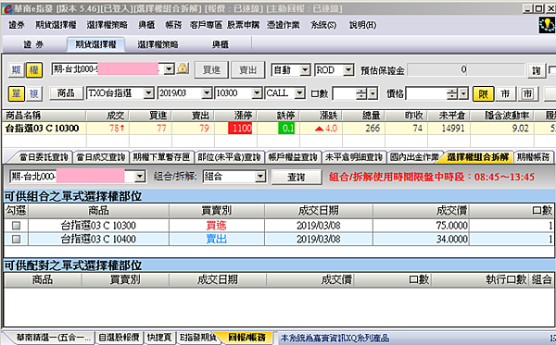The height and width of the screenshot is (345, 556).
Task: Open the 當日成交查詢 tab
Action: coord(101,157)
